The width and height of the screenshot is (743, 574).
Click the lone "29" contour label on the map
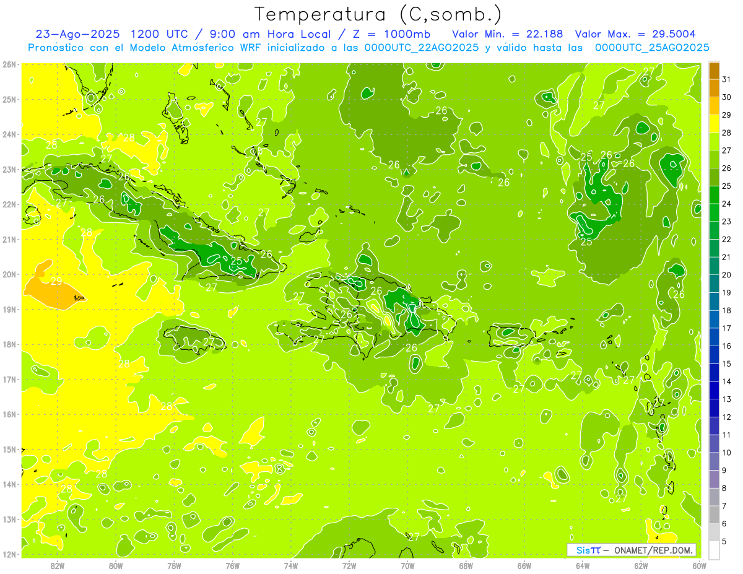[56, 281]
